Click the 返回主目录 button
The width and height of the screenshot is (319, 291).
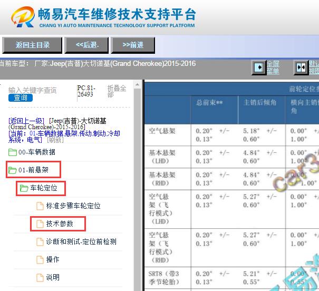(32, 45)
